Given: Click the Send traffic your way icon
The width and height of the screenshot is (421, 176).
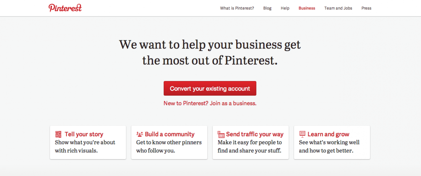Looking at the screenshot, I should click(x=221, y=134).
